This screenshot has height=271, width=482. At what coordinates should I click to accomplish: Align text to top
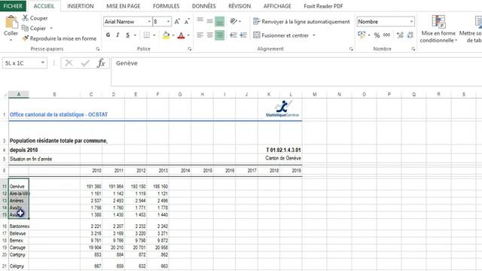coord(200,21)
